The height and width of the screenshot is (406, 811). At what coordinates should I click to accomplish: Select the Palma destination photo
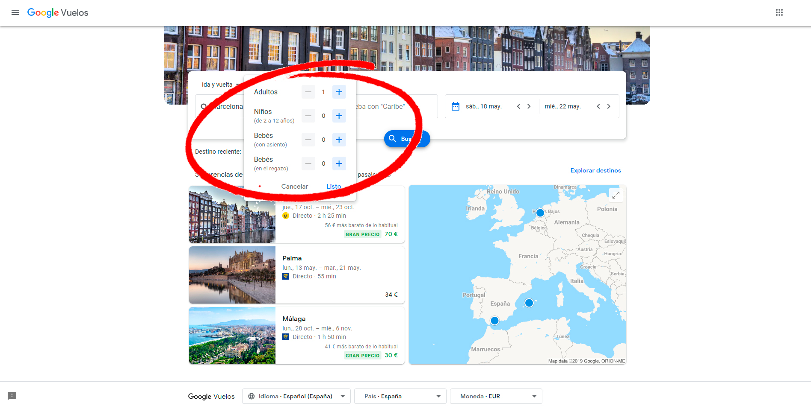[232, 275]
